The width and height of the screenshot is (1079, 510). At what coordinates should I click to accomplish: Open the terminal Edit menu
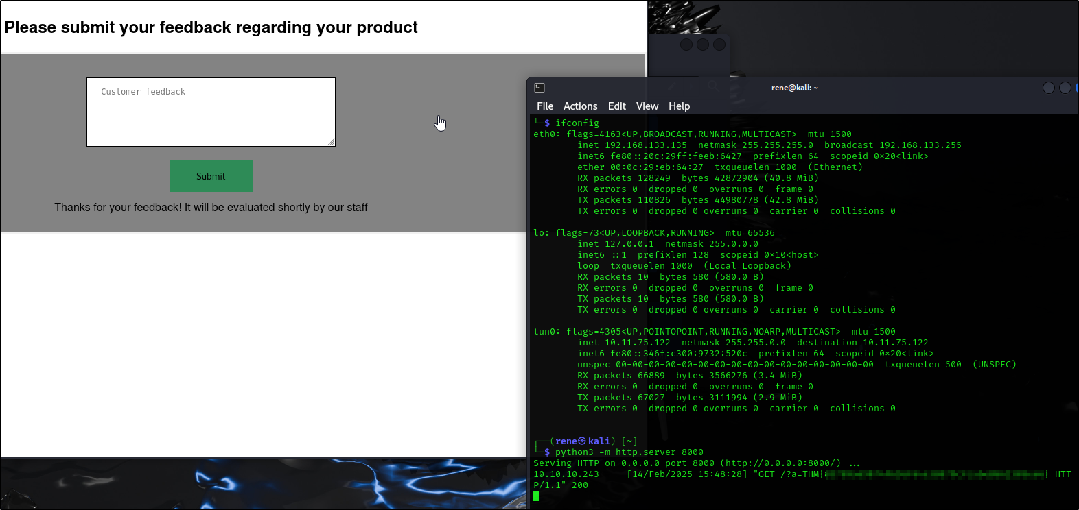[616, 106]
